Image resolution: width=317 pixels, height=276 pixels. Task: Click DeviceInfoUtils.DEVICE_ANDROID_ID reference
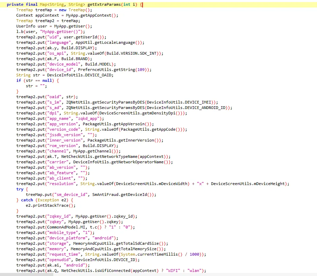186,108
